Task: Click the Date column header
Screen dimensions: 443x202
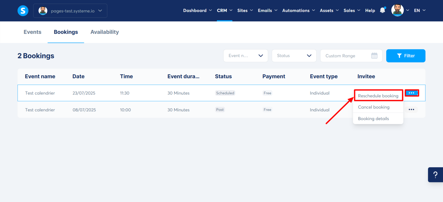Action: [x=79, y=76]
